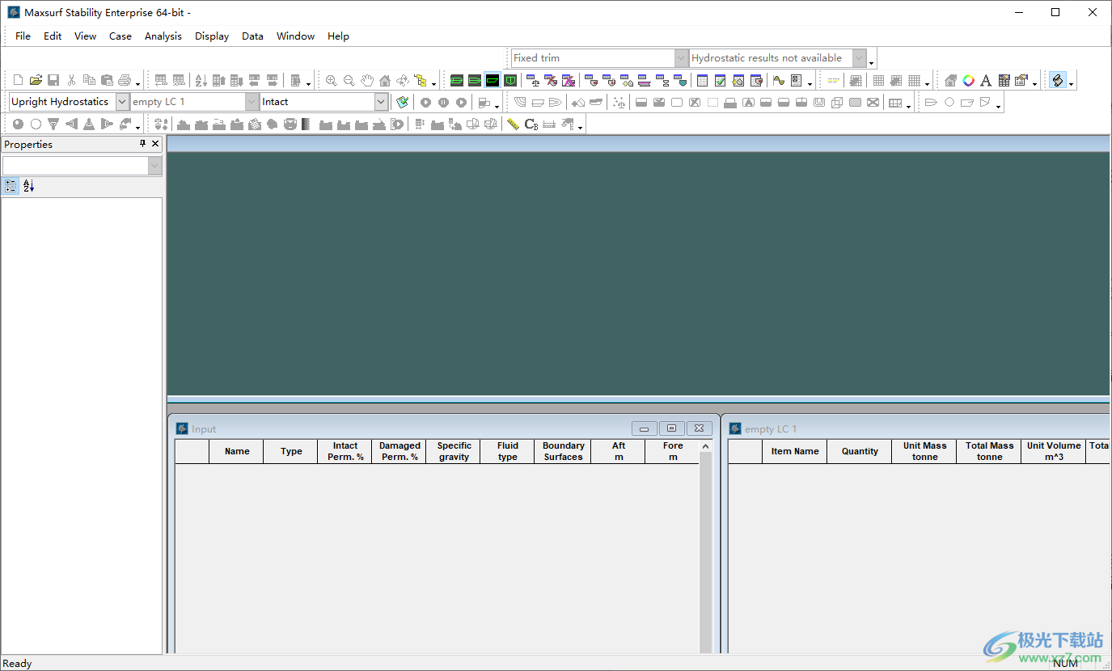Image resolution: width=1112 pixels, height=671 pixels.
Task: Click the Print icon
Action: point(125,80)
